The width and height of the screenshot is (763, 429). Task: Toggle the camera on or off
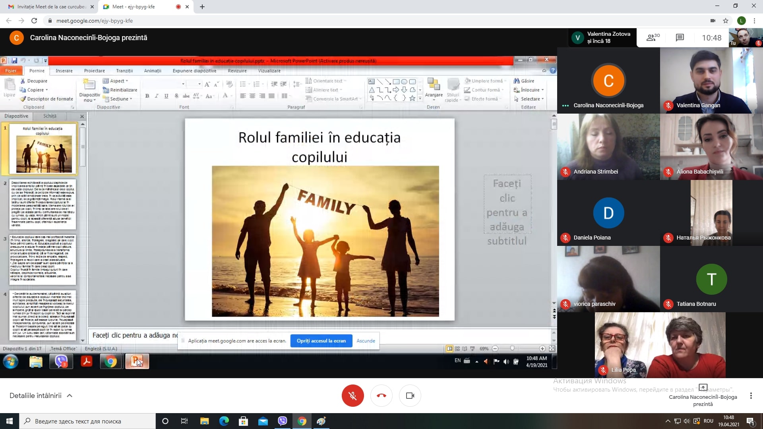[410, 396]
